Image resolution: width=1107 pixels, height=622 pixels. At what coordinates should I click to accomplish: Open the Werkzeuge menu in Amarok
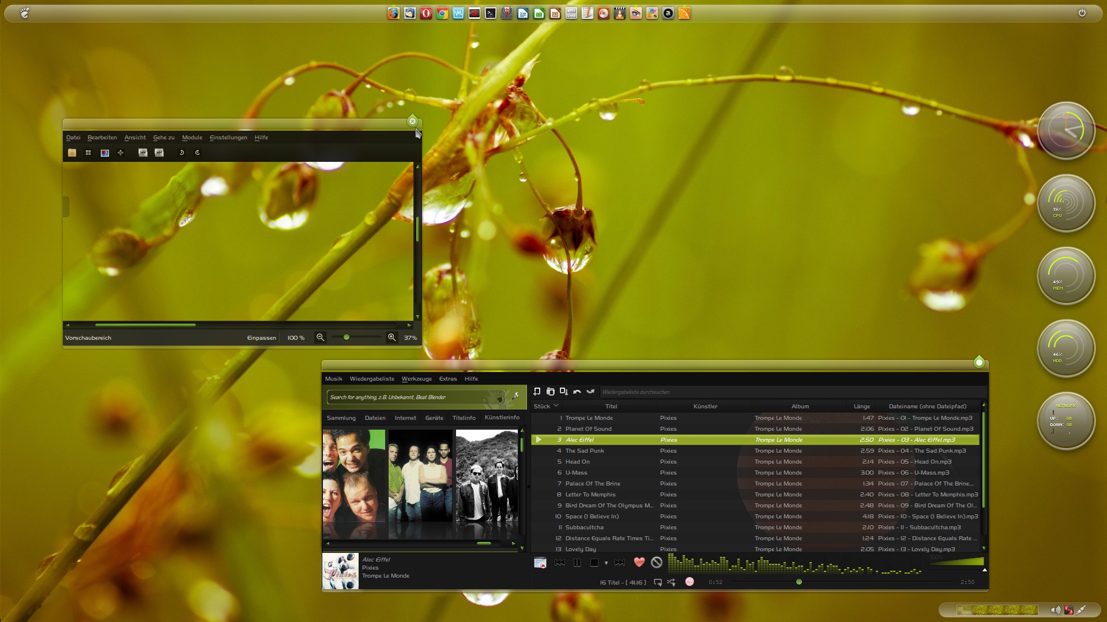pyautogui.click(x=417, y=379)
